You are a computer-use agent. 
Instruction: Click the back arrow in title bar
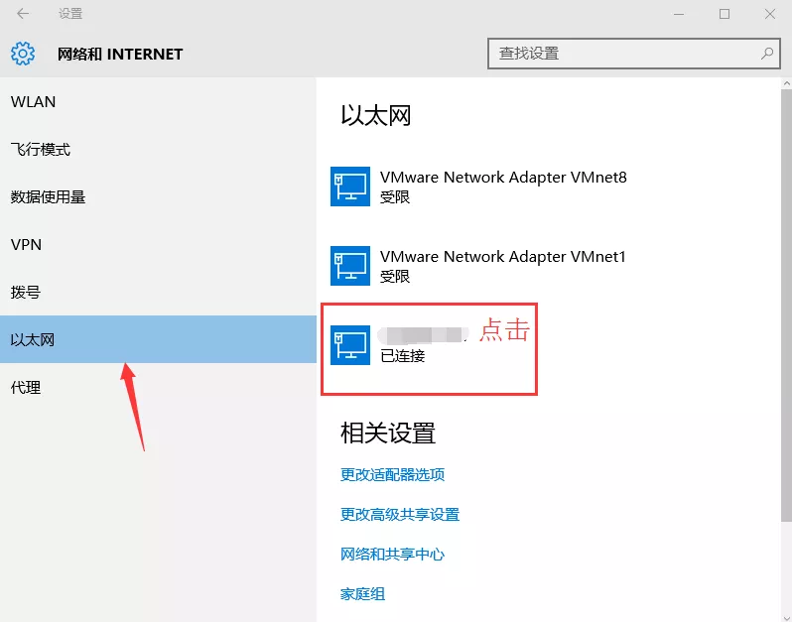coord(23,14)
